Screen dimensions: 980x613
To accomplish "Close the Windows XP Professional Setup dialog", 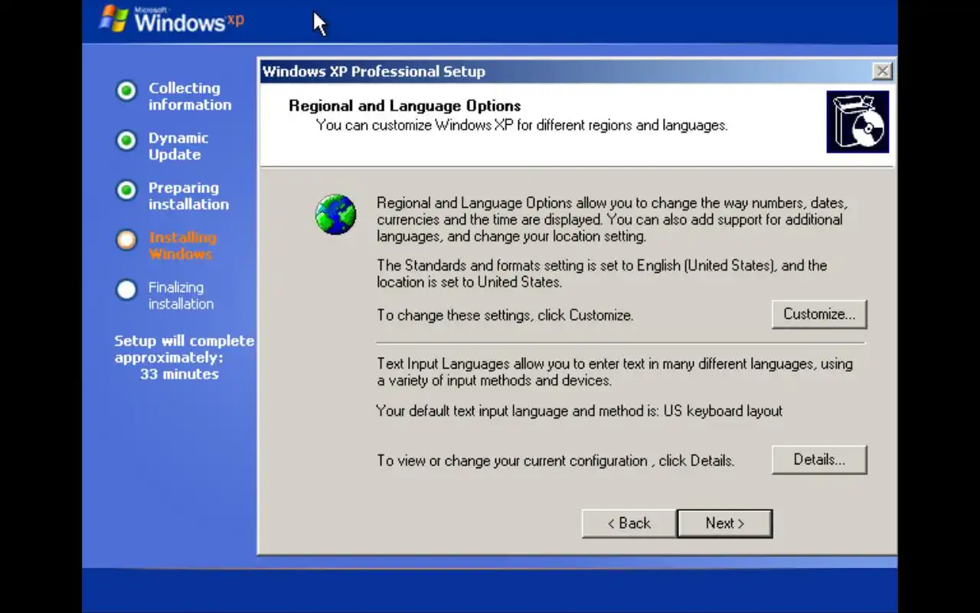I will tap(882, 71).
